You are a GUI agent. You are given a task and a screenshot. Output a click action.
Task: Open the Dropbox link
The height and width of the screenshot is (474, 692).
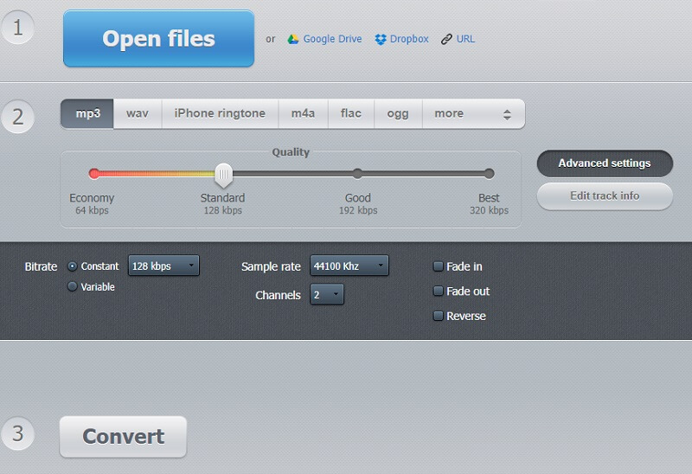409,39
